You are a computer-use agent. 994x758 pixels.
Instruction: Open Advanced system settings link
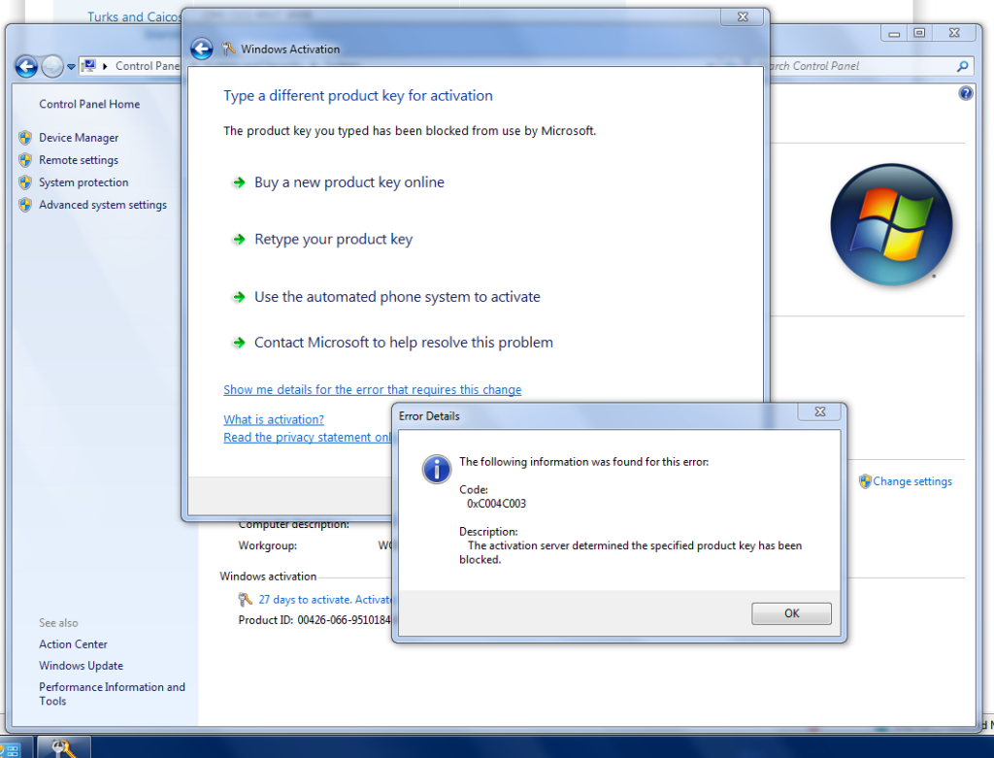point(103,205)
